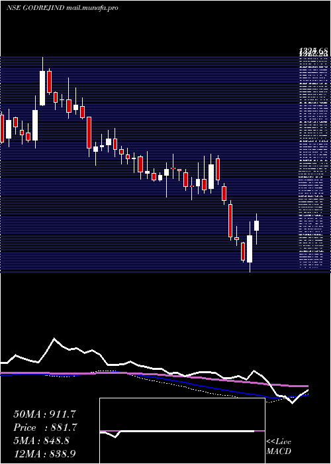Viewport: 331px width, 464px height.
Task: Click the NSE GODREJIND chart title
Action: pos(62,8)
